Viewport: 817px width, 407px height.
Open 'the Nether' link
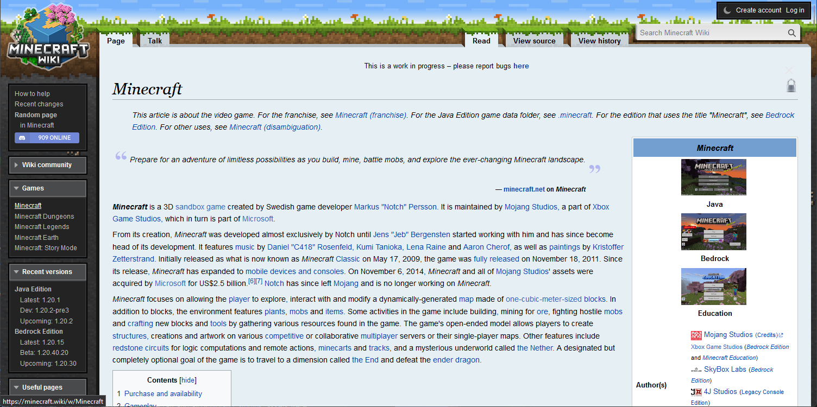(535, 348)
